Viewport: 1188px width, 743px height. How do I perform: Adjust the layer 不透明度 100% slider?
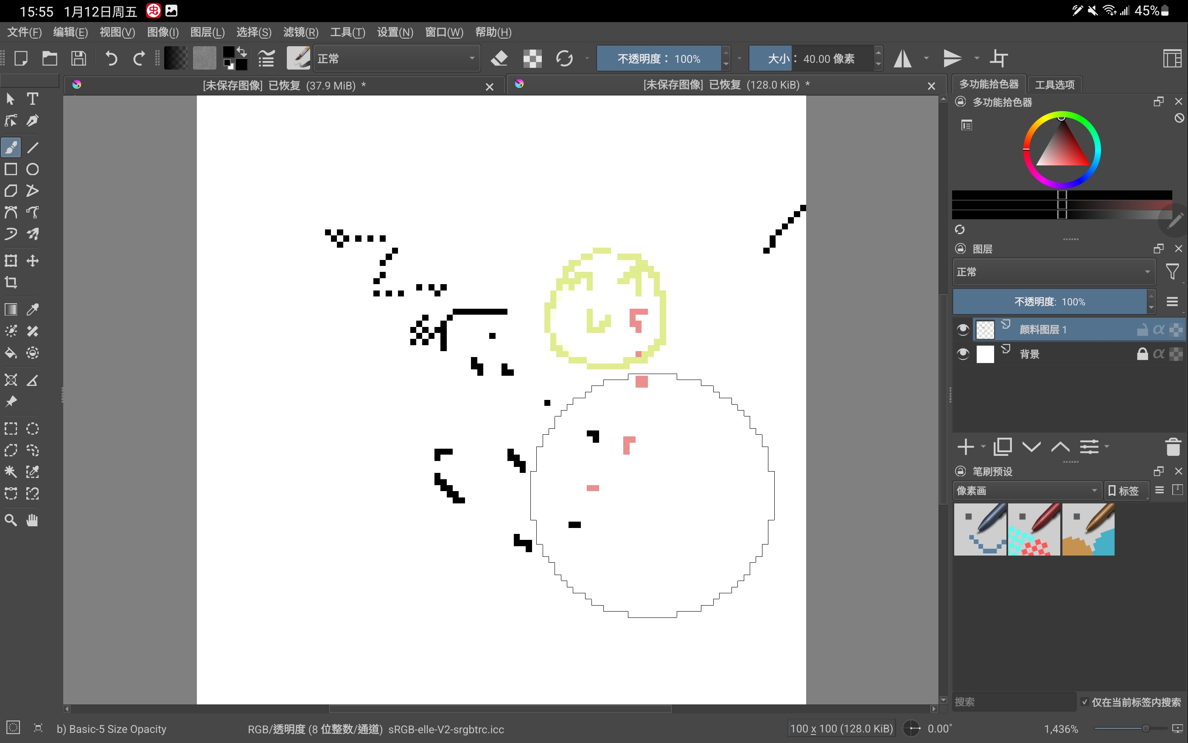point(1049,302)
